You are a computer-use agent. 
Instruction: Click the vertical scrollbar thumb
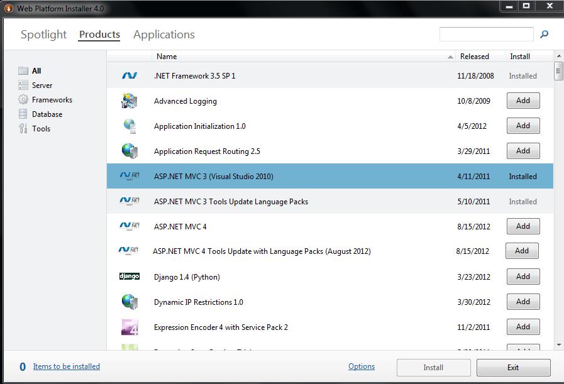pos(558,71)
